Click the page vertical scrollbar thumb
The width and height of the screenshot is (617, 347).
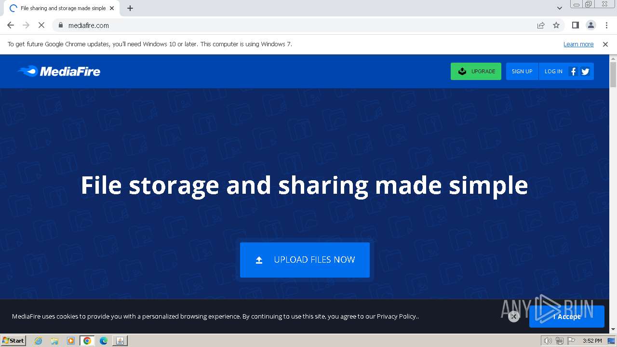[613, 75]
